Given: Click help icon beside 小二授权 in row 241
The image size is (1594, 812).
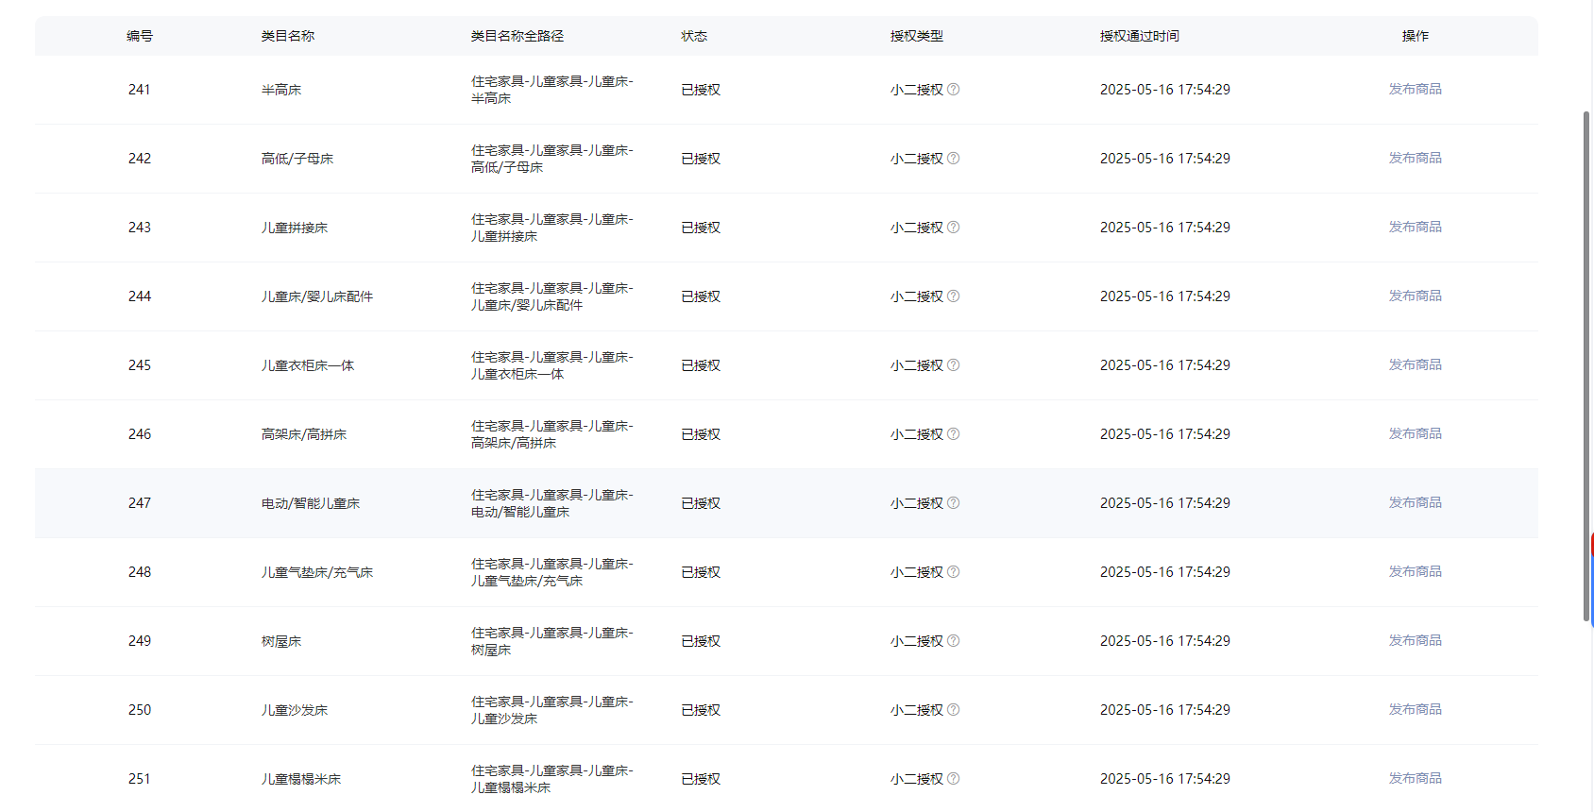Looking at the screenshot, I should (953, 90).
